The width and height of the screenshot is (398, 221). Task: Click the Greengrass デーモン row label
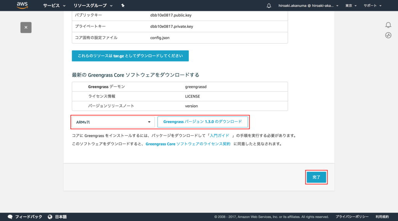(x=106, y=87)
